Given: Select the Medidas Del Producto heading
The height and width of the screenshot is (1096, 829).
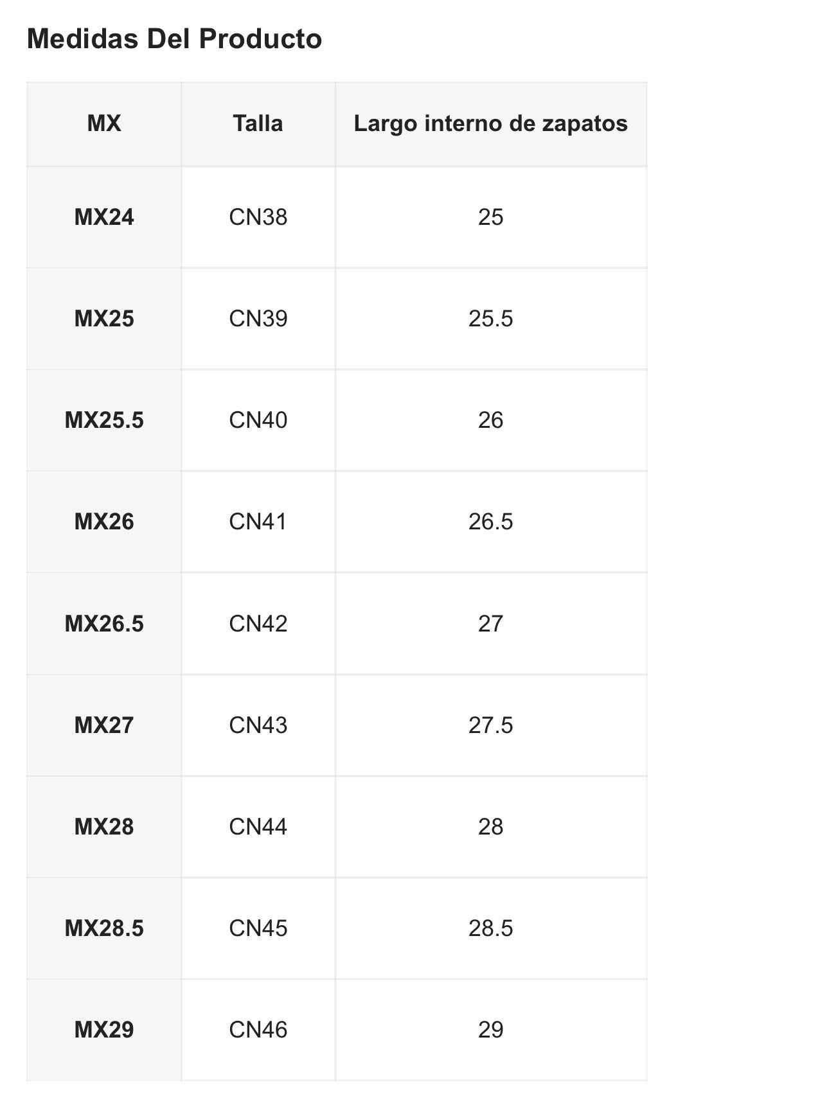Looking at the screenshot, I should [x=174, y=39].
